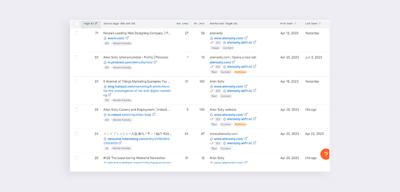Click the 301 redirect badge in woxro row
400x192 pixels.
tap(218, 42)
